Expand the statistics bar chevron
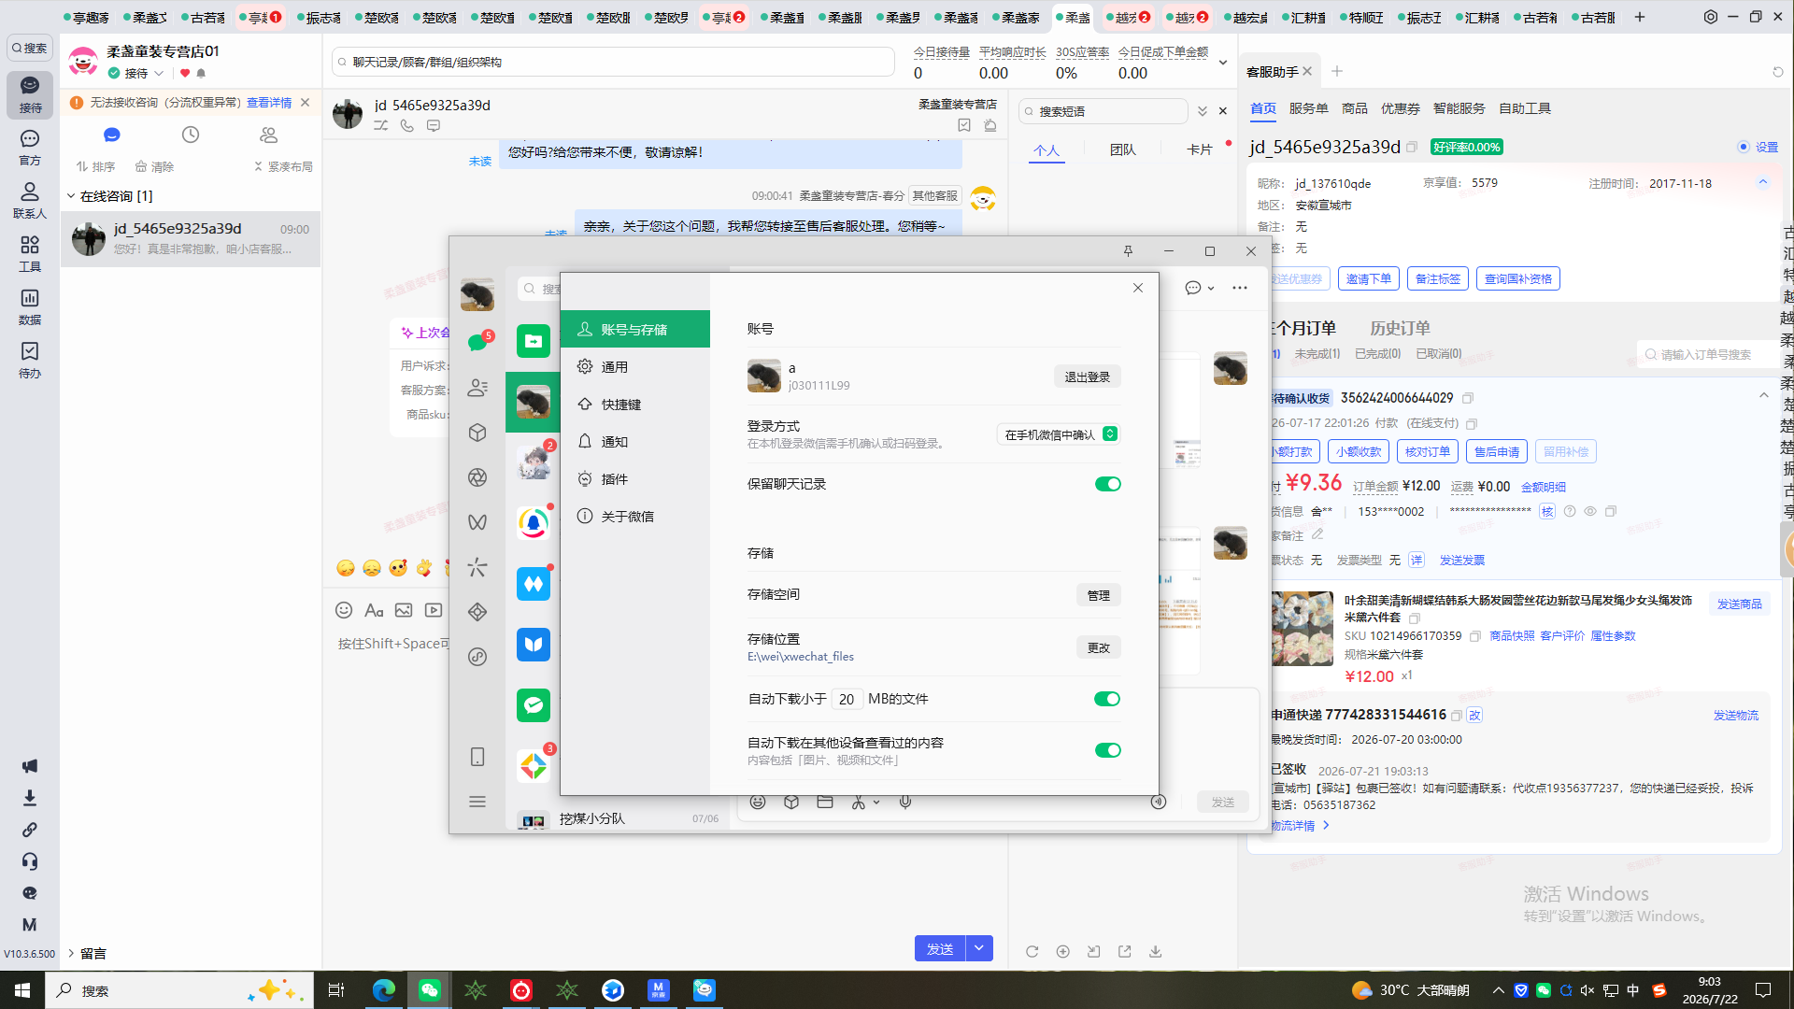1794x1009 pixels. tap(1223, 63)
